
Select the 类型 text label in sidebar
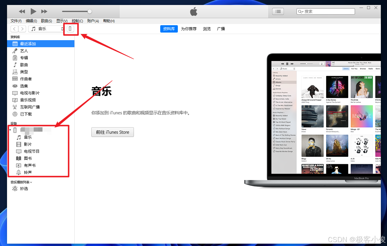pyautogui.click(x=24, y=72)
